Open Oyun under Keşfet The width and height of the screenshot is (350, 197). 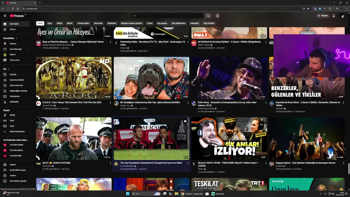tap(16, 126)
